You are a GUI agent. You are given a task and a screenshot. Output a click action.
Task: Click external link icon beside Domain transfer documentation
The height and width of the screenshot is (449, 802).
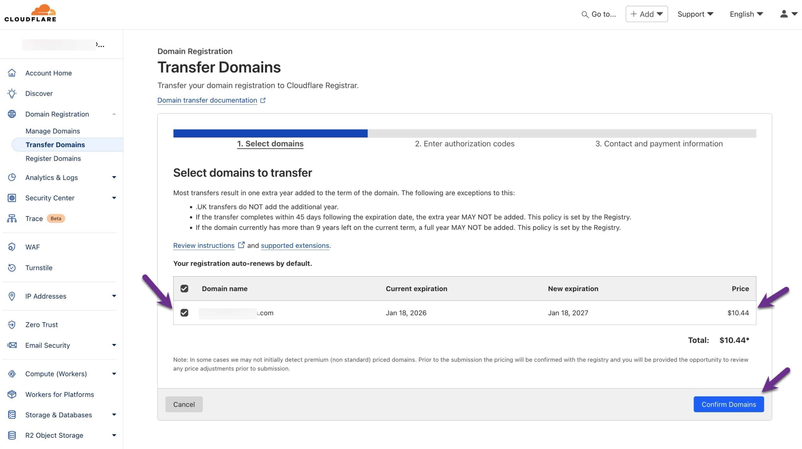point(263,100)
